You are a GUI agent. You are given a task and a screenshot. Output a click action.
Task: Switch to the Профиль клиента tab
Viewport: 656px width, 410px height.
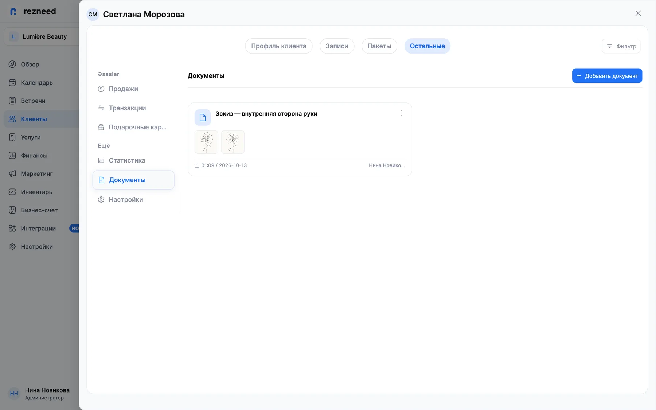pos(278,46)
